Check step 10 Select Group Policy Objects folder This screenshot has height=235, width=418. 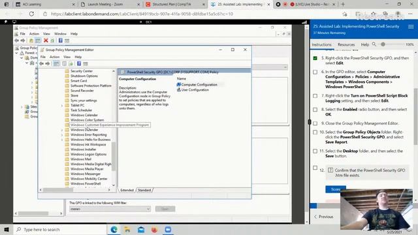click(x=315, y=132)
